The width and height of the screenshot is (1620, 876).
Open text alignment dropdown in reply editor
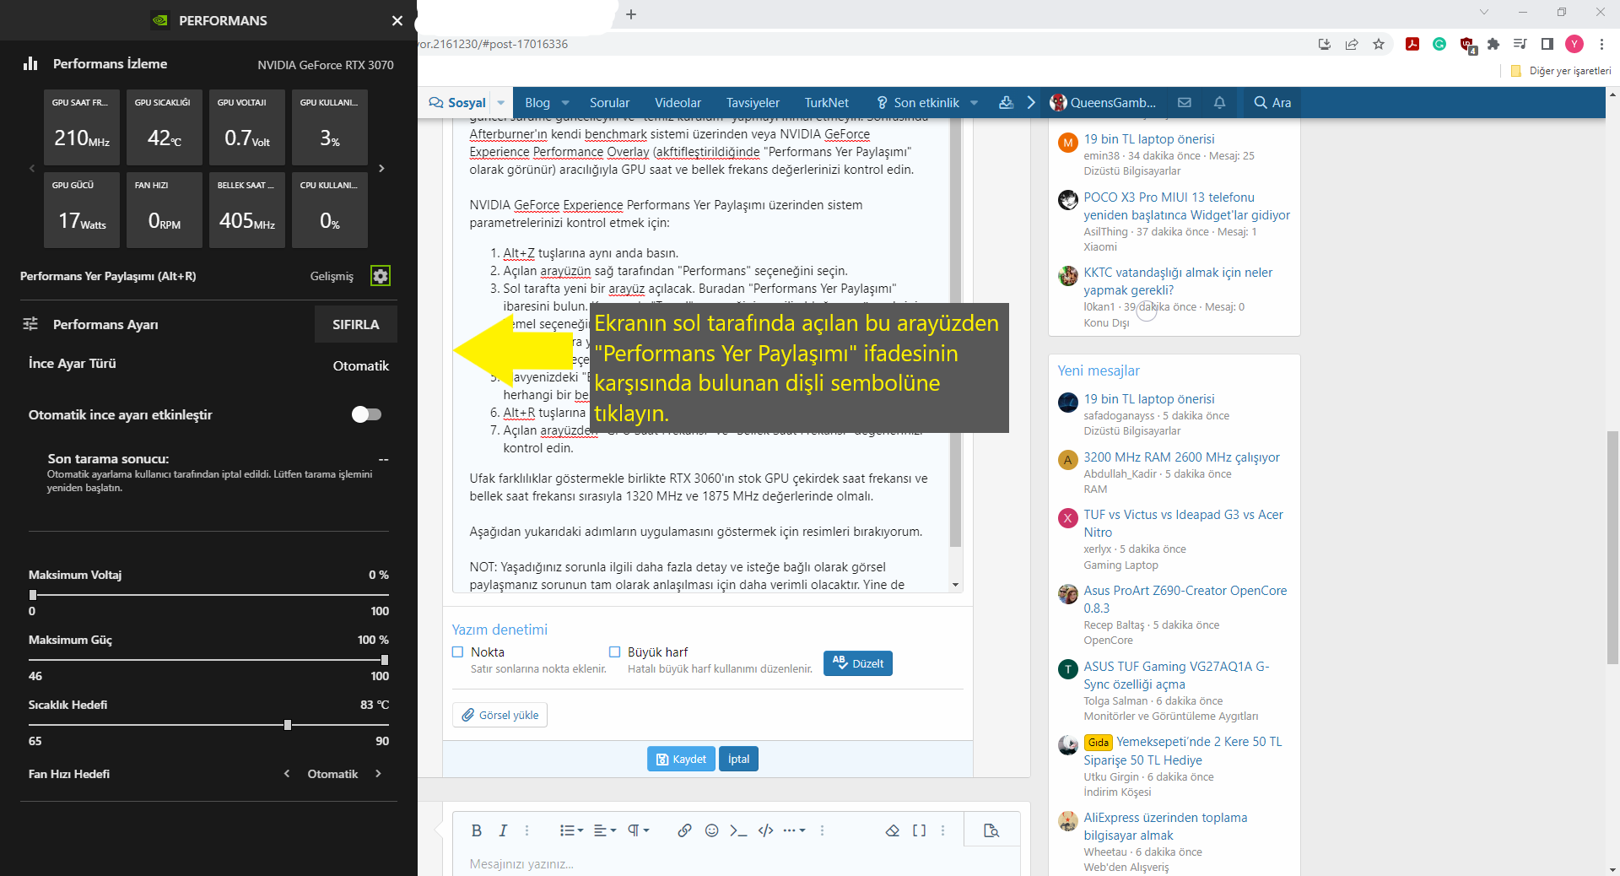[605, 830]
